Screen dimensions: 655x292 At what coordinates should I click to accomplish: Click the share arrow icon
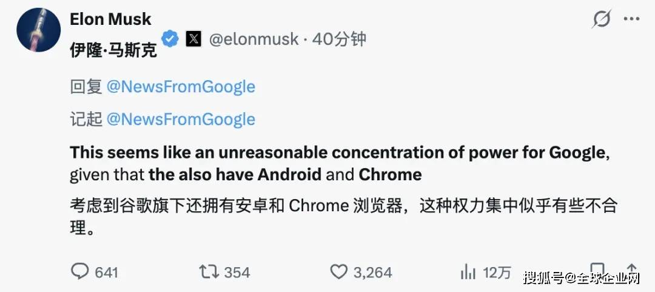coord(631,270)
